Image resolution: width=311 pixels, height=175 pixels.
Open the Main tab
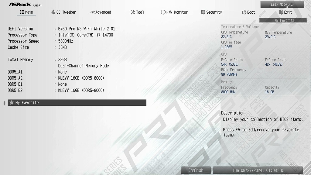26,12
